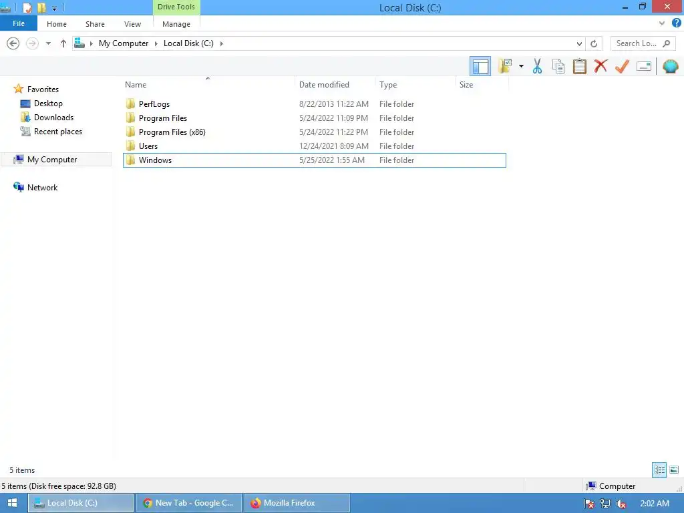Click the Copy pages icon
The height and width of the screenshot is (513, 684).
558,66
